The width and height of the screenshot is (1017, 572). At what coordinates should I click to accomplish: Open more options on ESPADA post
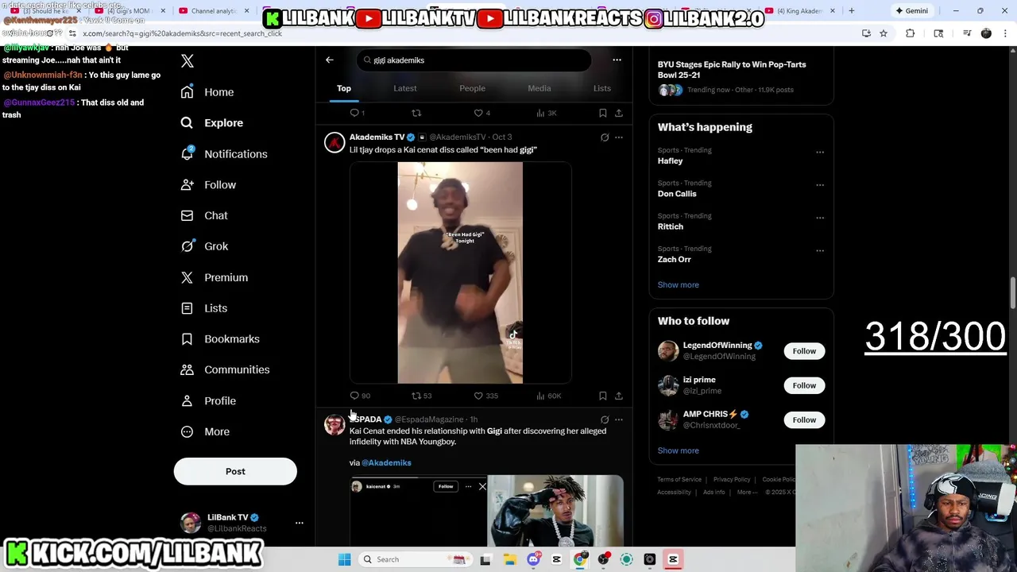point(619,419)
